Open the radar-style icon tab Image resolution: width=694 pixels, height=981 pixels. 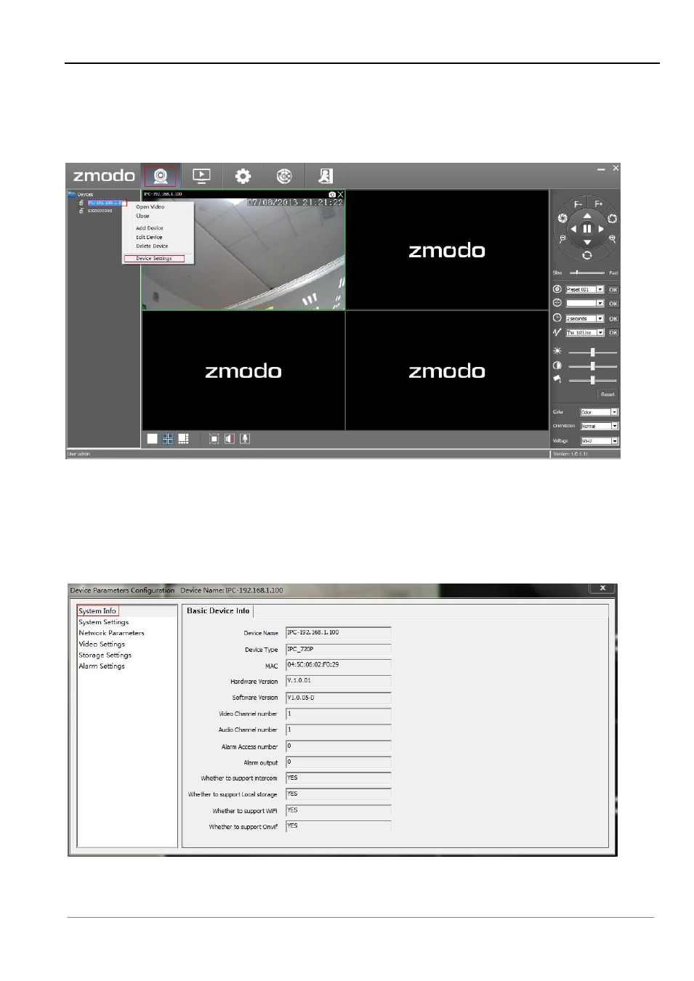pyautogui.click(x=284, y=176)
